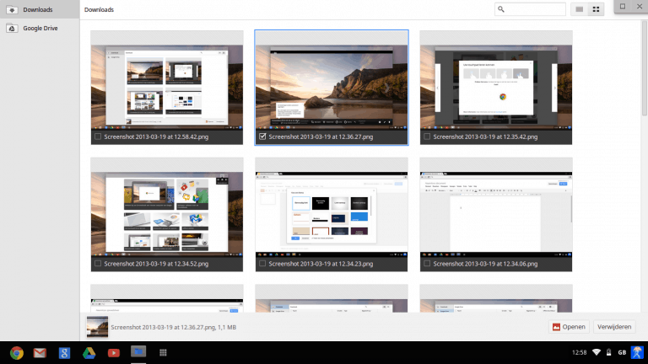Click the search field in Files app
648x364 pixels.
tap(530, 9)
